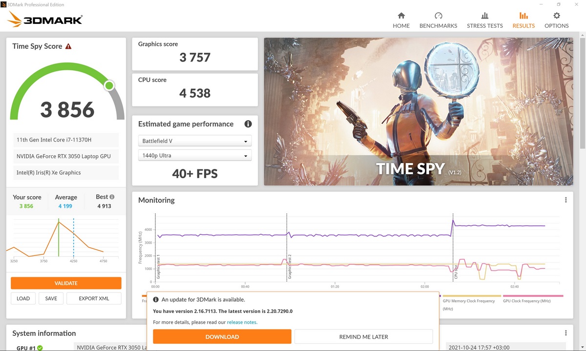Image resolution: width=586 pixels, height=351 pixels.
Task: Open Options gear icon
Action: pos(556,16)
